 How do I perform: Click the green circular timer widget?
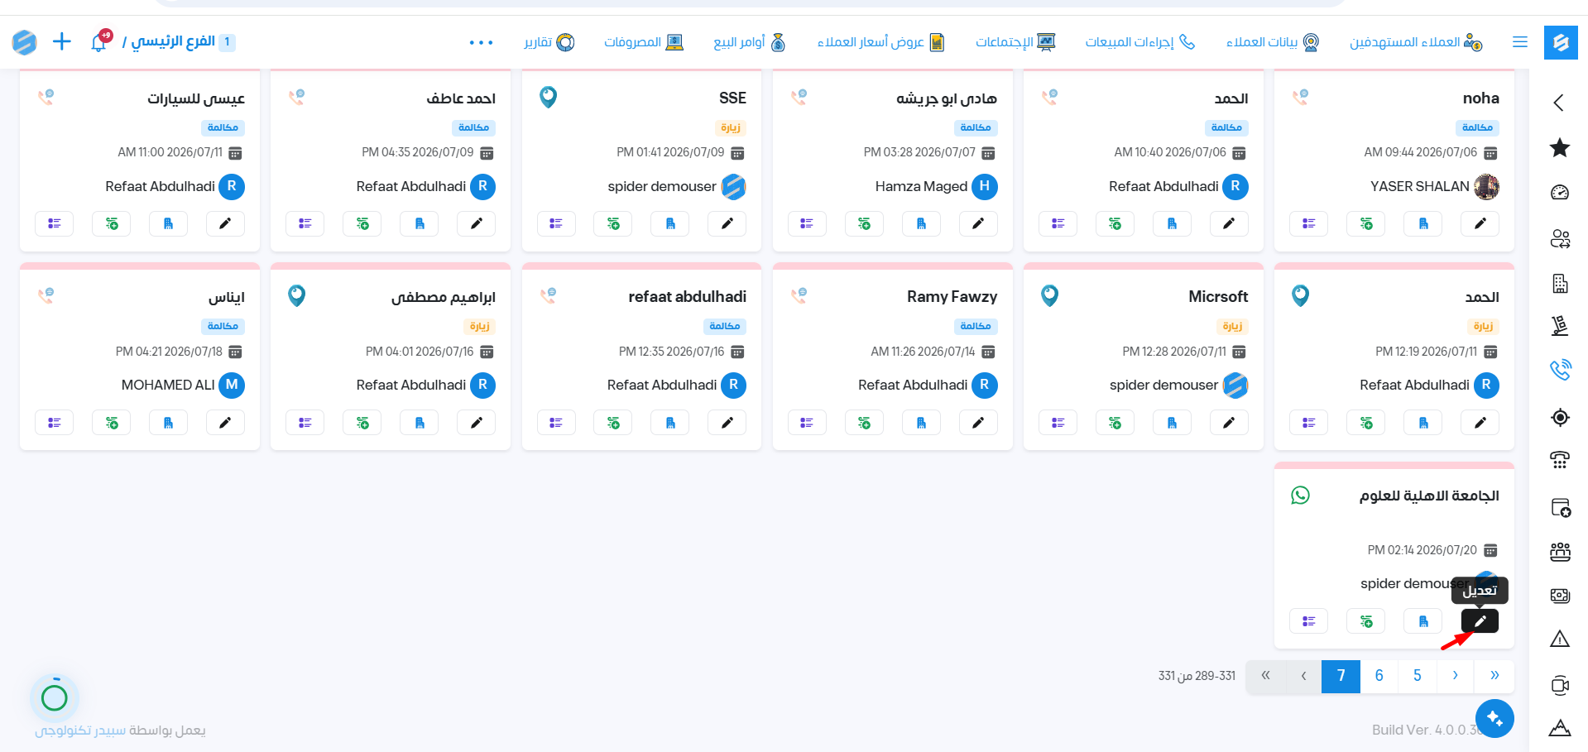[x=55, y=697]
